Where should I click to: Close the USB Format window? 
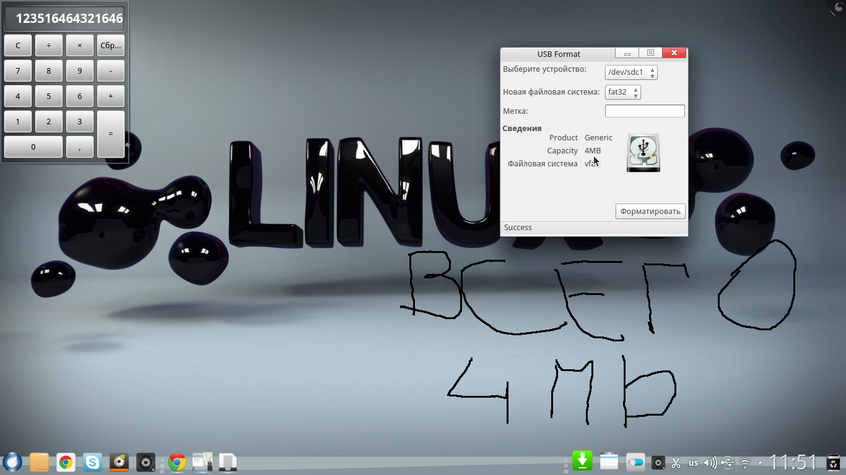[x=674, y=53]
